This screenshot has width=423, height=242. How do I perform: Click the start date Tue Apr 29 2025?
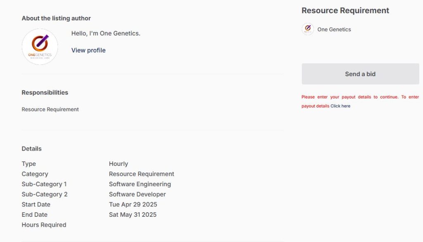coord(133,204)
